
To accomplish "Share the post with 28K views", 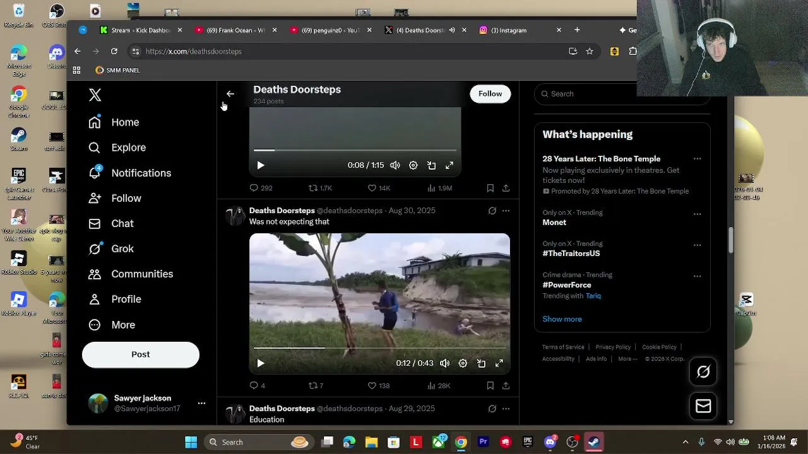I will point(506,385).
